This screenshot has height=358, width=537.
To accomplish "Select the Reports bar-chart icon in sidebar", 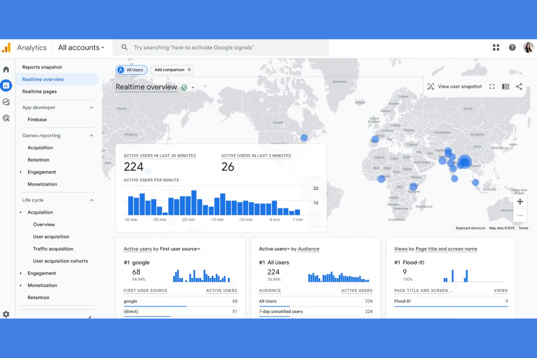I will click(6, 85).
